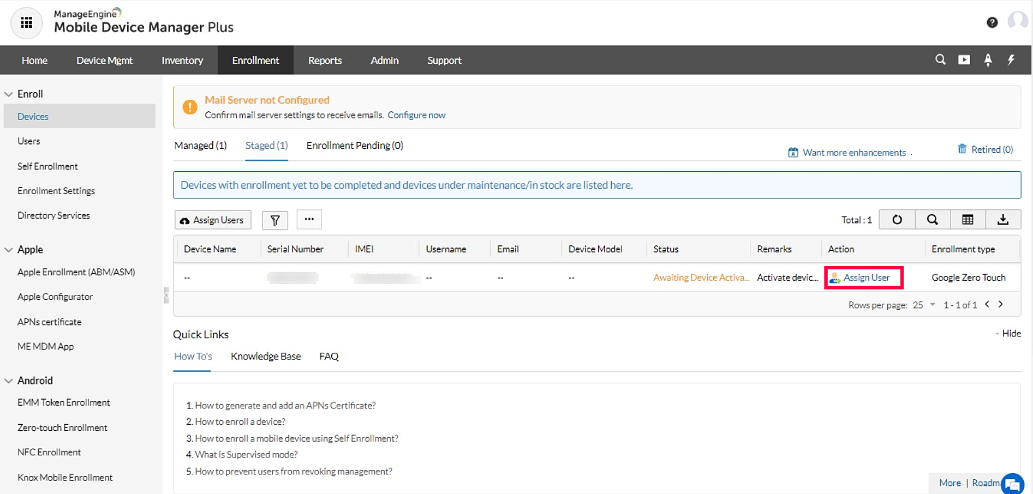Click the column chooser table icon
Viewport: 1033px width, 494px height.
click(x=968, y=220)
